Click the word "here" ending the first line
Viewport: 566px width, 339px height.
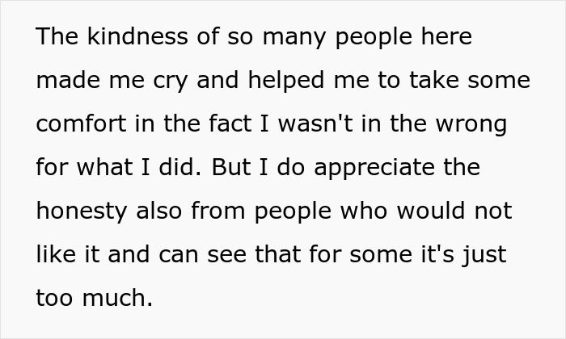[444, 37]
